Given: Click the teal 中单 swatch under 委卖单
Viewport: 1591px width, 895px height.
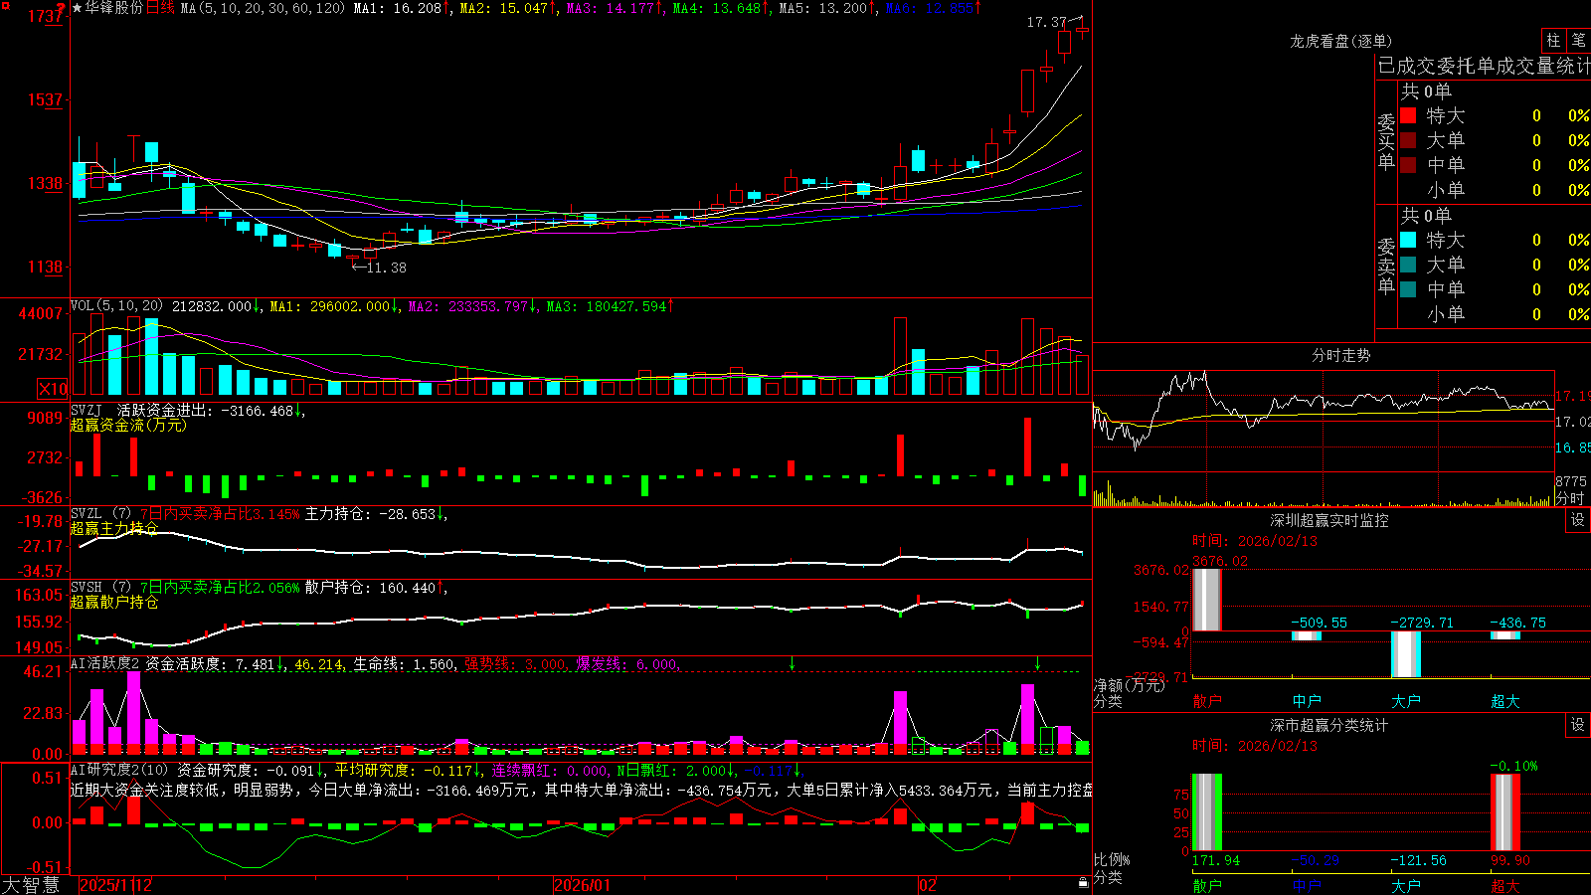Looking at the screenshot, I should (x=1408, y=289).
